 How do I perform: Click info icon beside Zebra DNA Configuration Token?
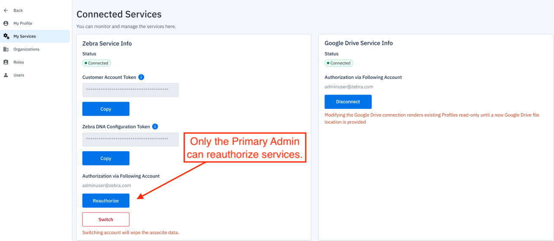point(155,127)
